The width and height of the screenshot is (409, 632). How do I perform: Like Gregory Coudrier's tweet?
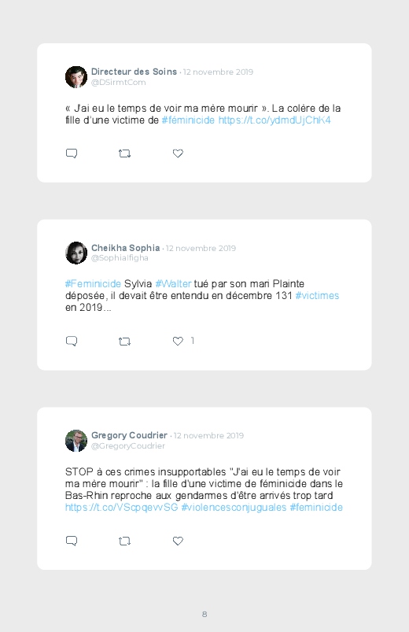[x=178, y=541]
